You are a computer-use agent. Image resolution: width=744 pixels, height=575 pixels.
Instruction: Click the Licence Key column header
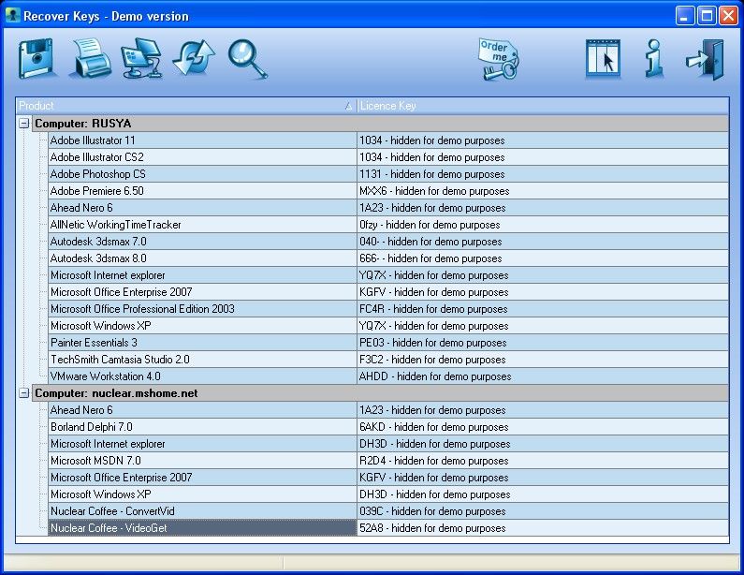tap(541, 106)
